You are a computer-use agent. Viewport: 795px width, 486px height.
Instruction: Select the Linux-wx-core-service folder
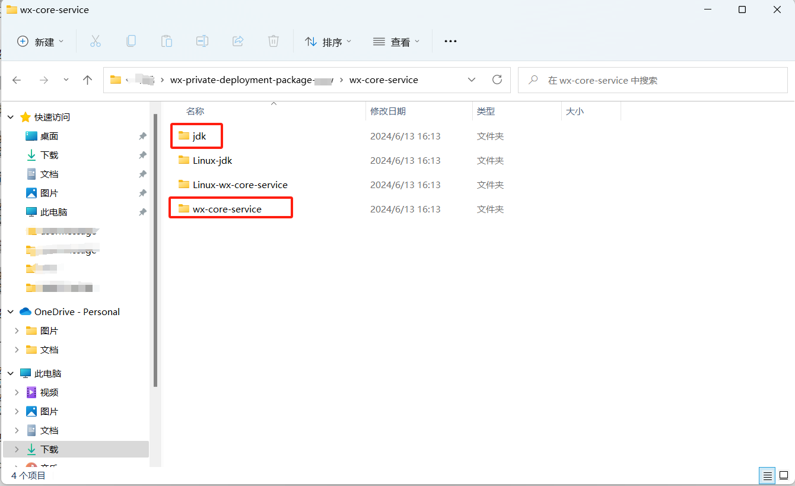(240, 185)
